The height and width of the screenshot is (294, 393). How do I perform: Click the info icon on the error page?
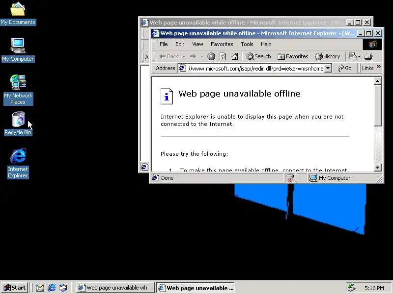[x=167, y=96]
